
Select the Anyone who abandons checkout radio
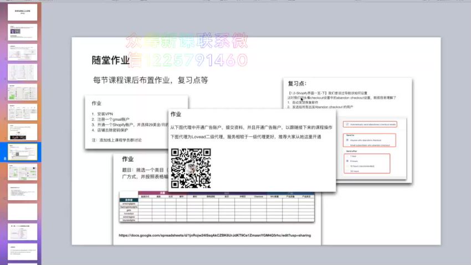point(347,140)
